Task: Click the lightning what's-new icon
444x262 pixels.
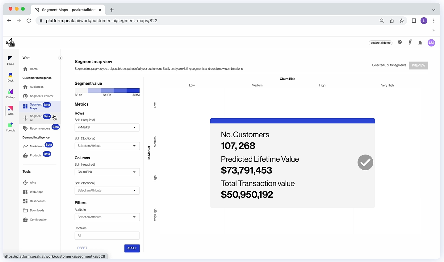Action: pyautogui.click(x=410, y=42)
